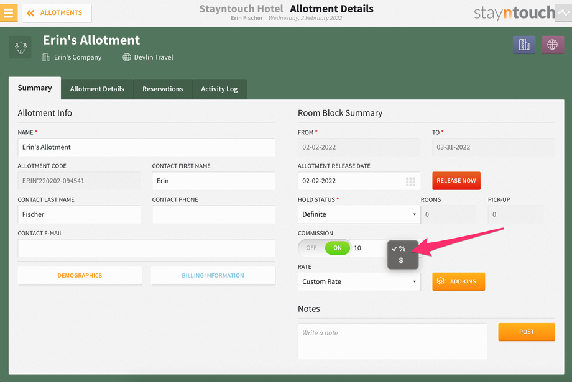Image resolution: width=572 pixels, height=382 pixels.
Task: Open Erin's Company link
Action: coord(78,57)
